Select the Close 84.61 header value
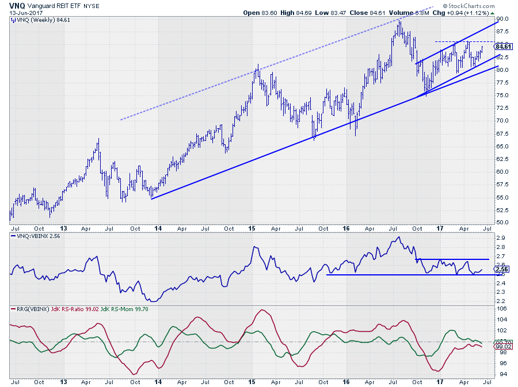The height and width of the screenshot is (387, 518). tap(367, 13)
